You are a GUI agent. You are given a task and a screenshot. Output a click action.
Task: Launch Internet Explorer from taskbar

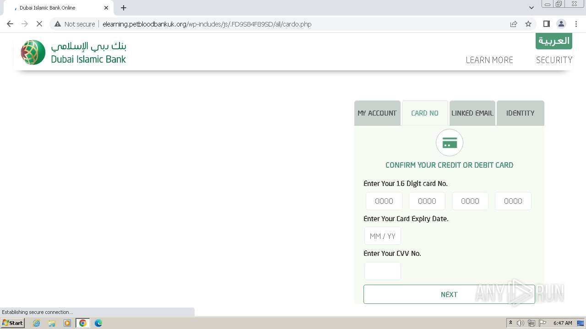click(37, 323)
